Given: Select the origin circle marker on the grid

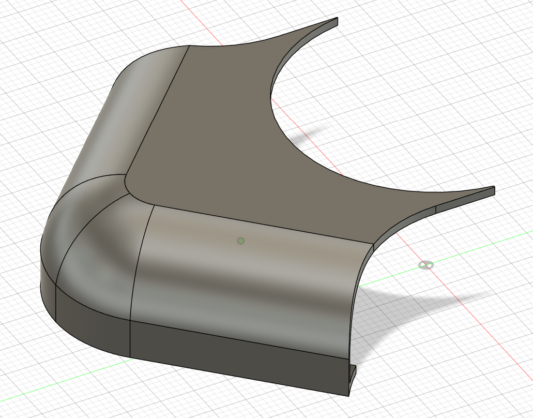Looking at the screenshot, I should click(425, 265).
